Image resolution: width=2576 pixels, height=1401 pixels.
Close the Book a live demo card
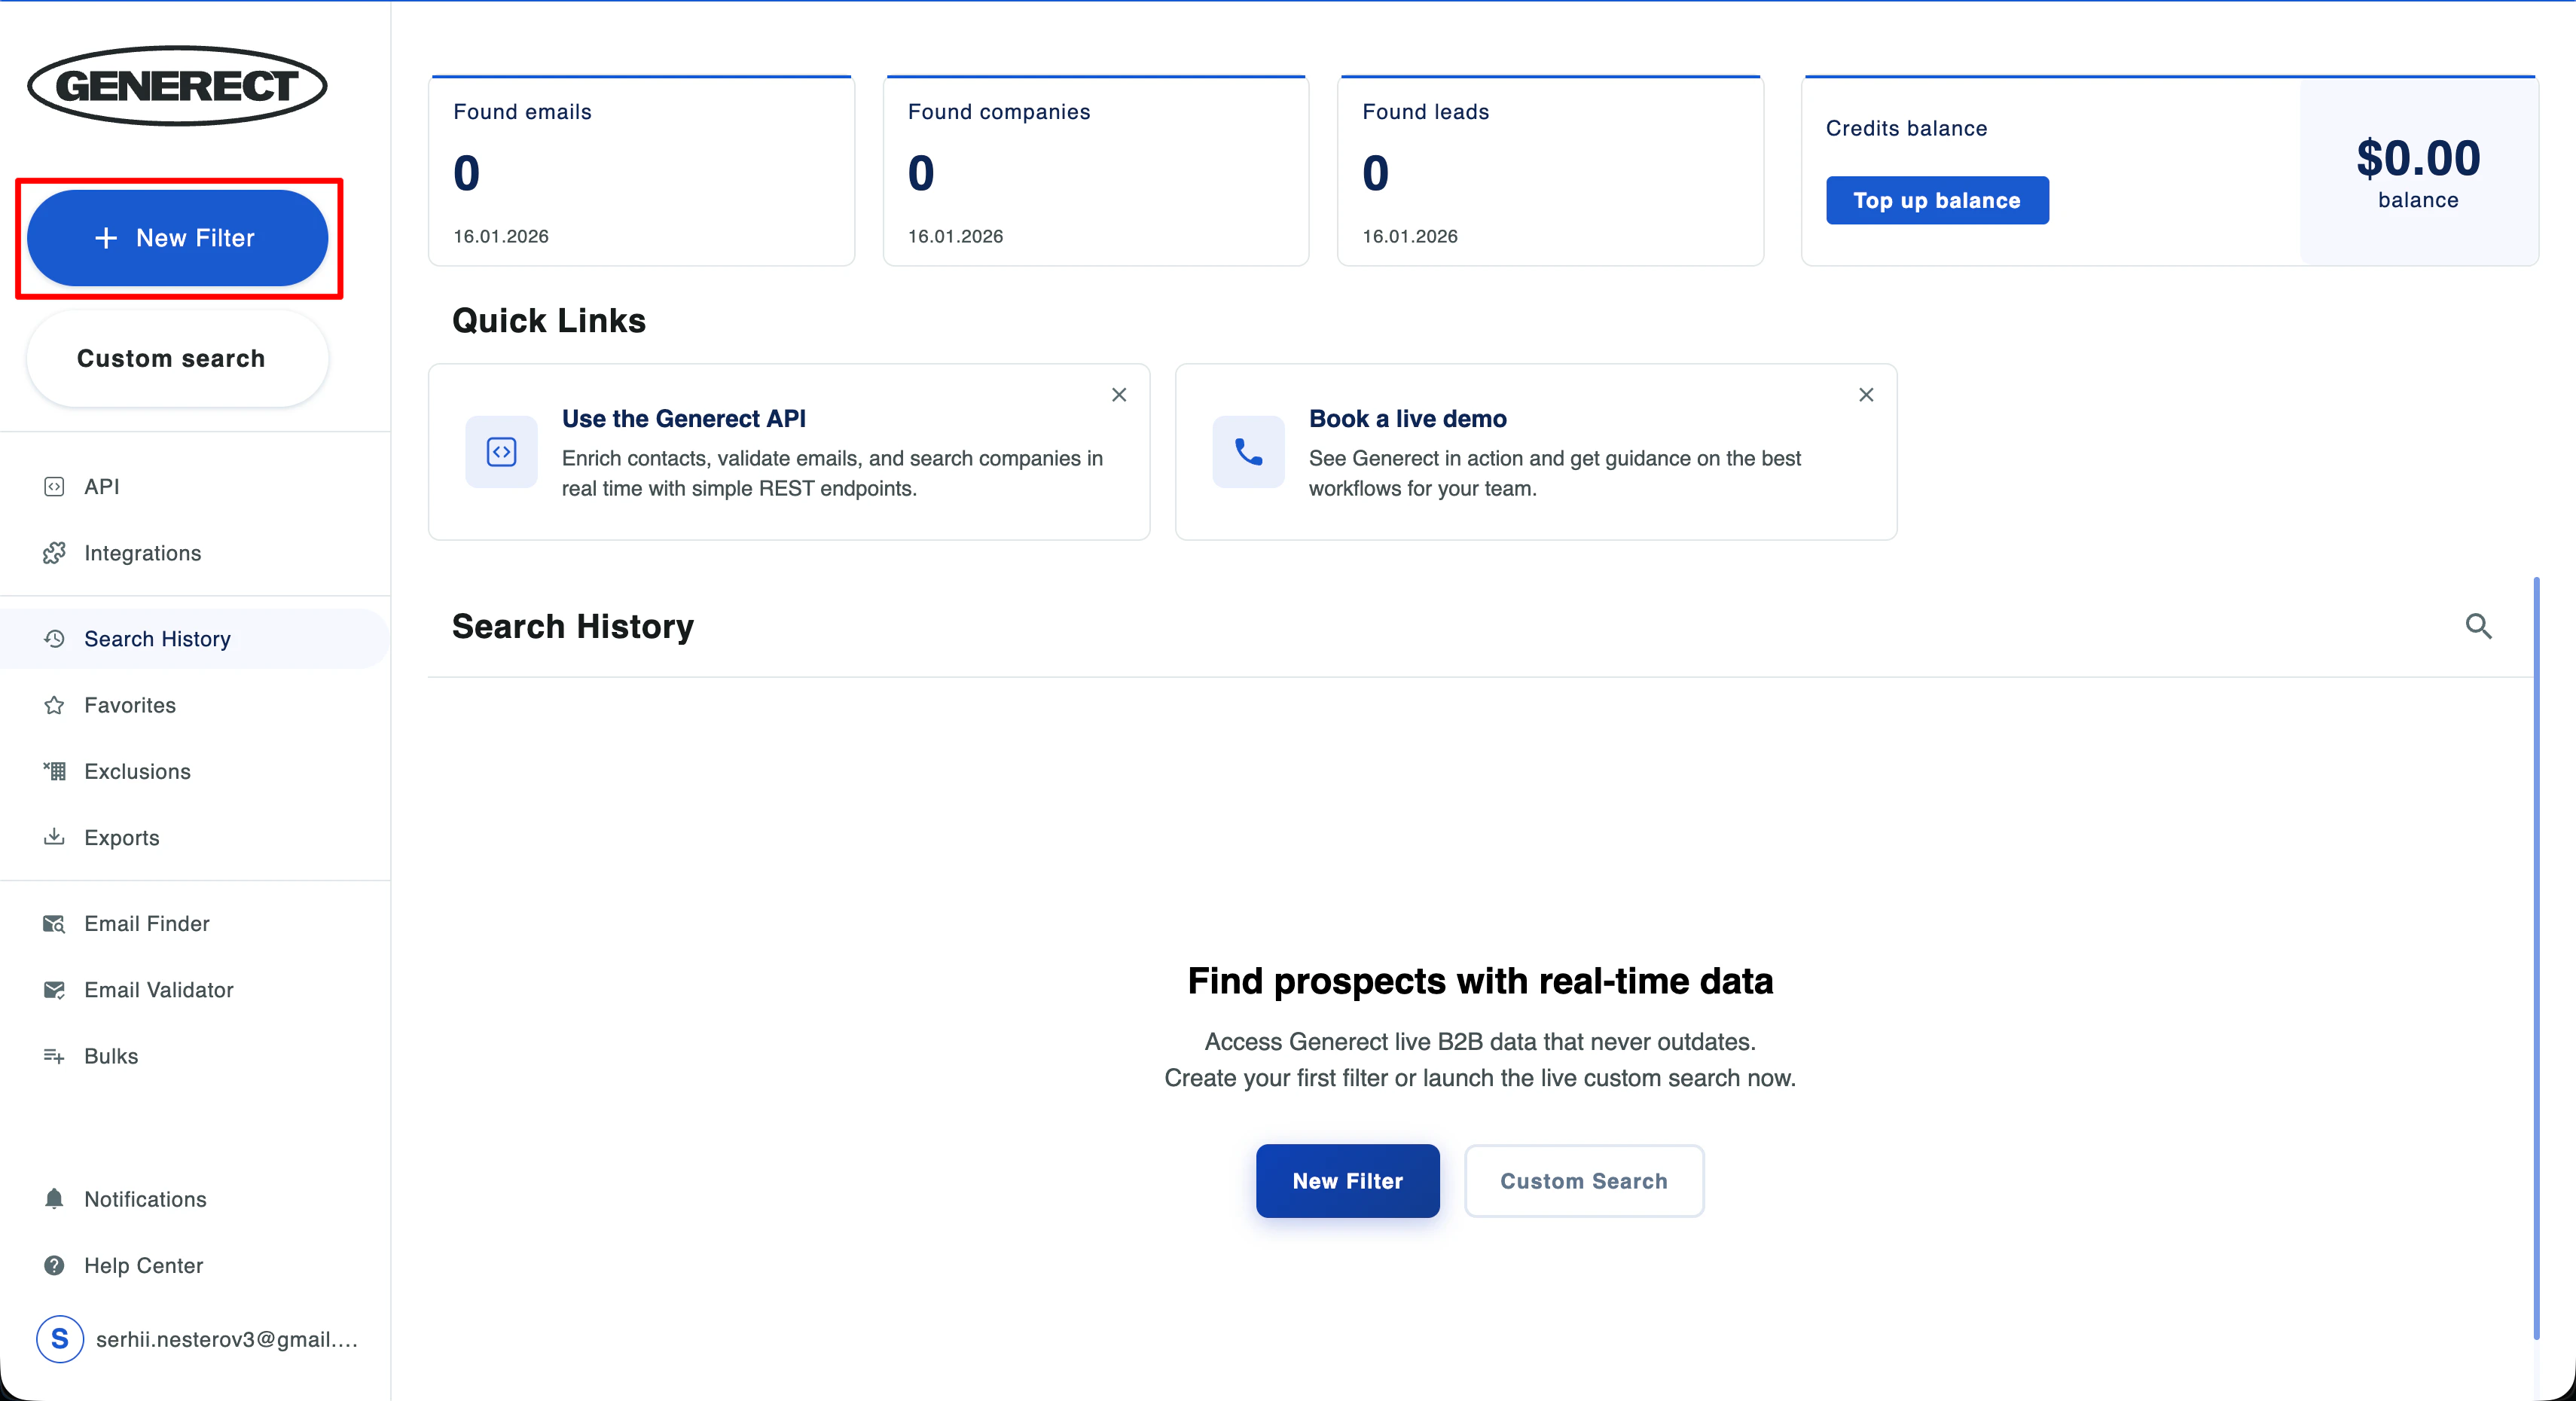tap(1866, 395)
